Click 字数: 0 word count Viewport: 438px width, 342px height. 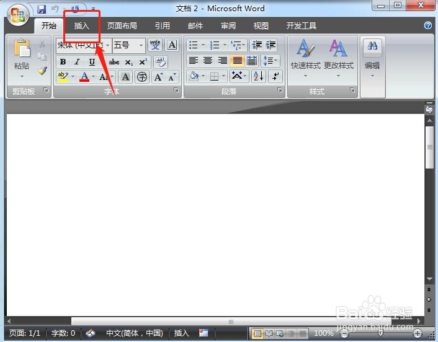point(63,333)
